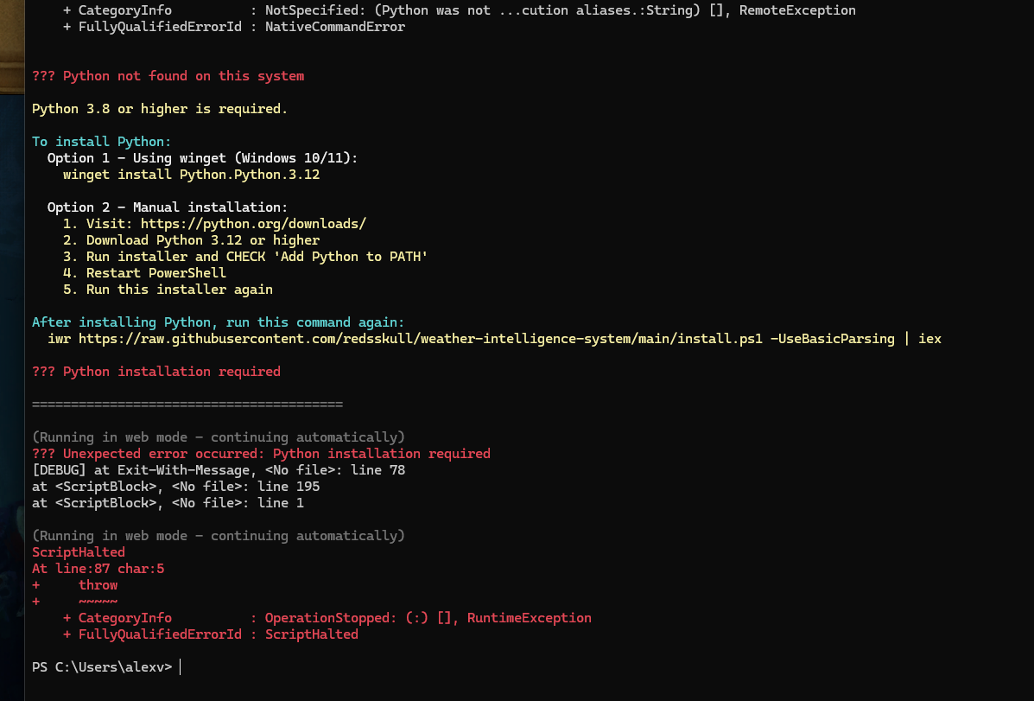Click the 'Restart PowerShell' instruction line

coord(155,272)
